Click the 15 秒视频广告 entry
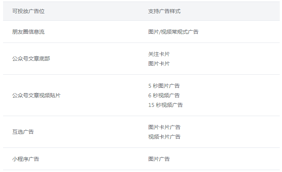 [x=166, y=105]
